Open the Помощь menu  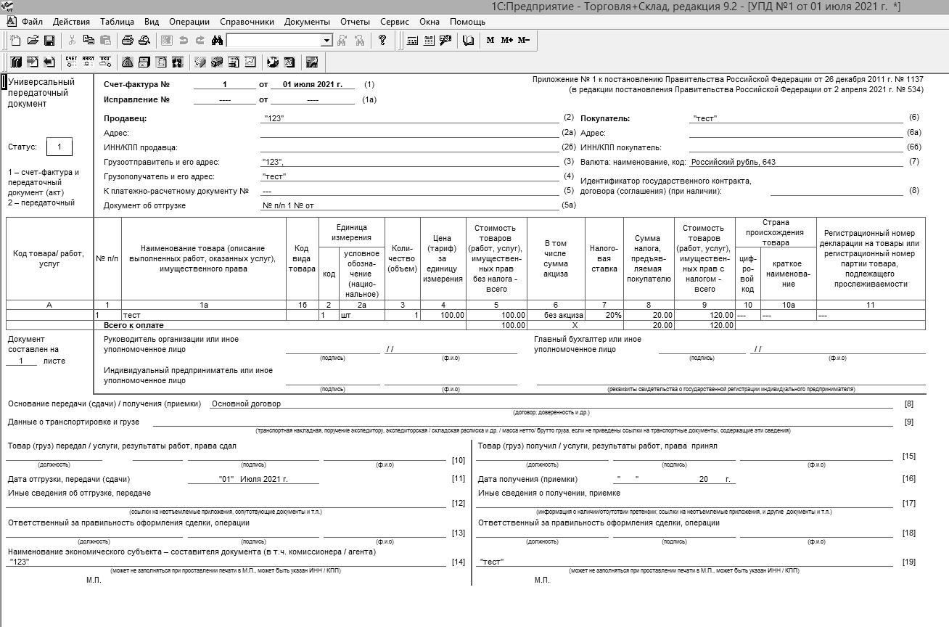point(467,22)
